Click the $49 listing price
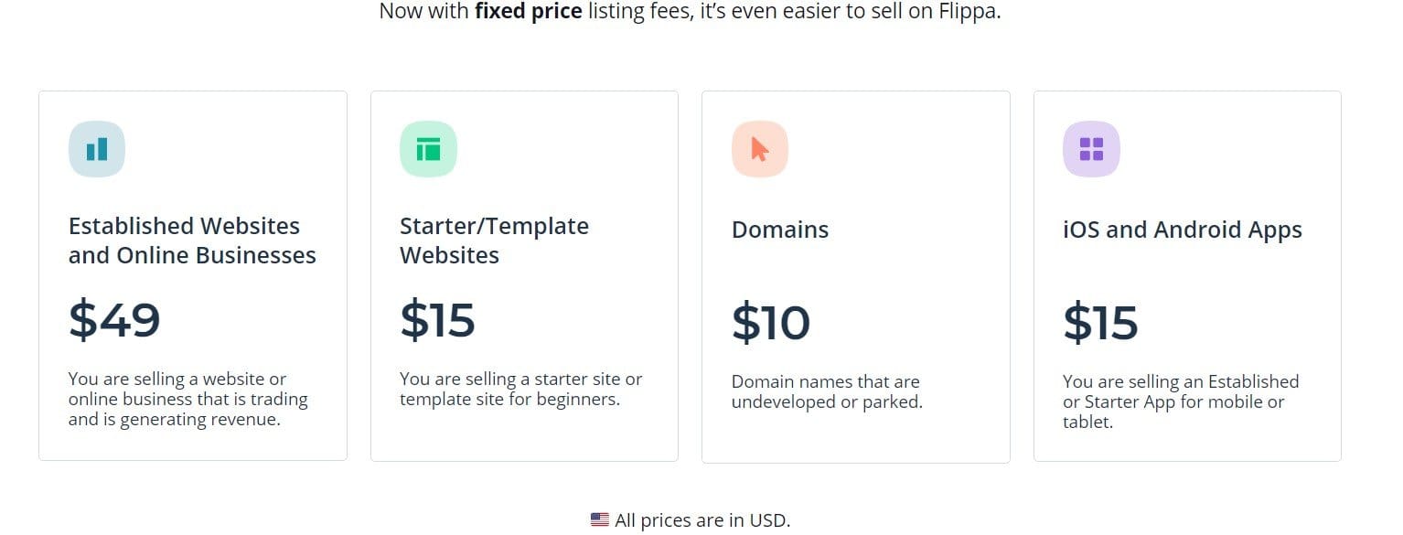The image size is (1403, 535). pos(115,319)
